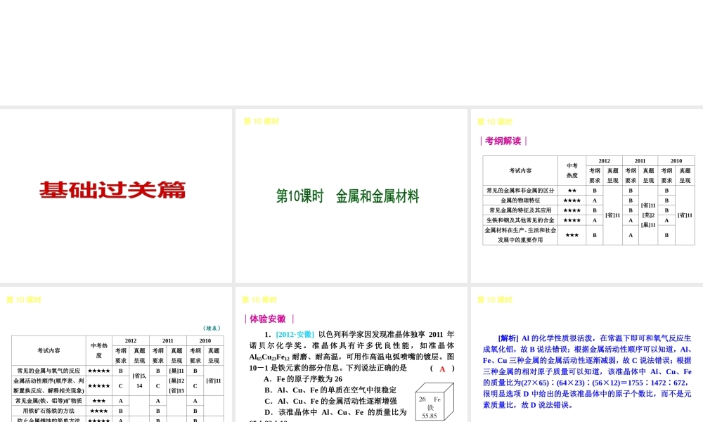703x422 pixels.
Task: Click the ｜体验安徽｜ heading
Action: coord(269,319)
